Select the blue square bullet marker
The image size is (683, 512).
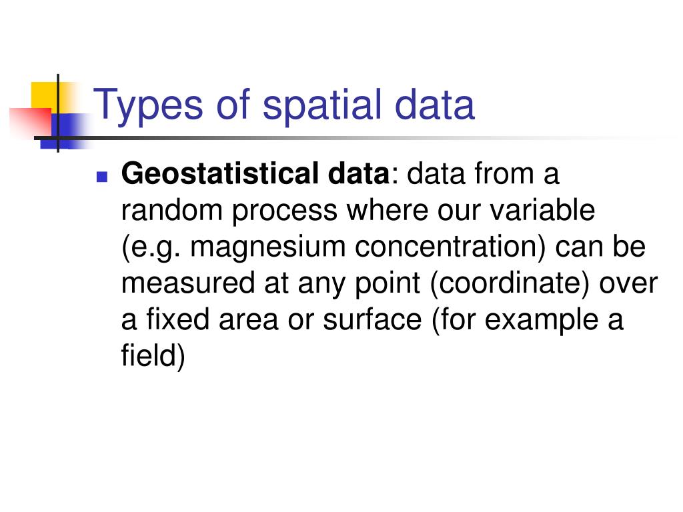click(x=102, y=176)
